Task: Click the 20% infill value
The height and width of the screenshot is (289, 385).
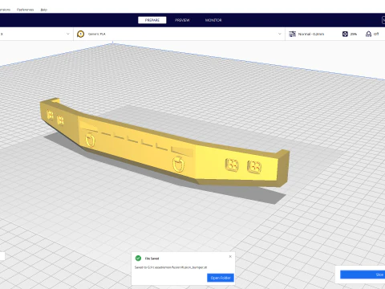Action: point(354,34)
